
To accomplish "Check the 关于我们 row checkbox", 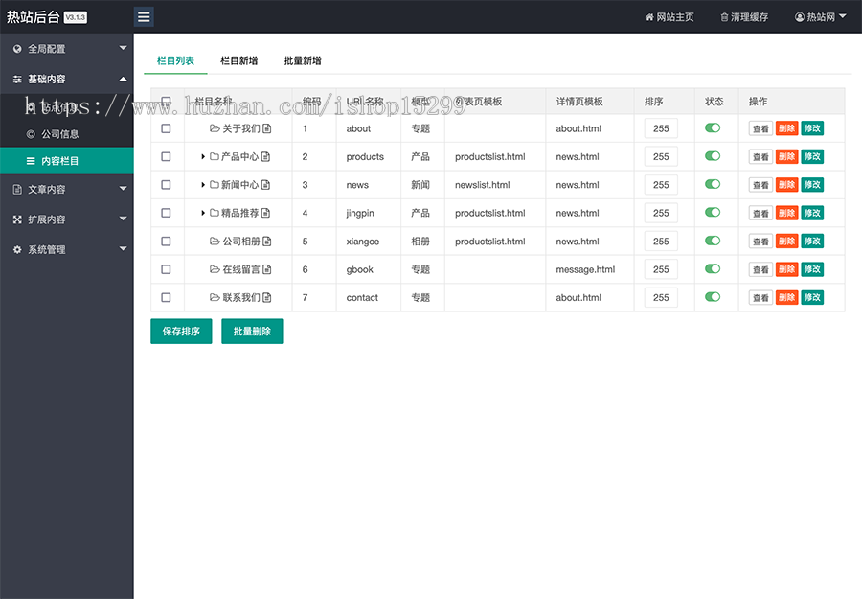I will tap(166, 128).
